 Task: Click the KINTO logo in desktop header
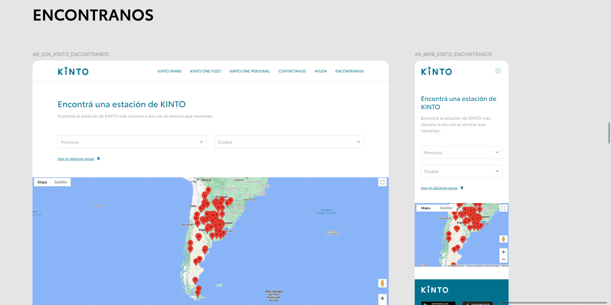(x=73, y=71)
